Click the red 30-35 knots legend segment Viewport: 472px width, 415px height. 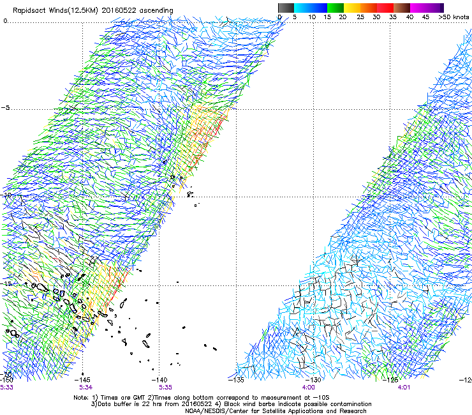coord(385,8)
